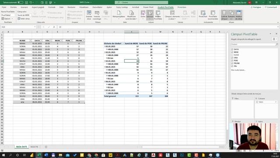Open Excel from the taskbar
280x158 pixels.
tap(39, 155)
